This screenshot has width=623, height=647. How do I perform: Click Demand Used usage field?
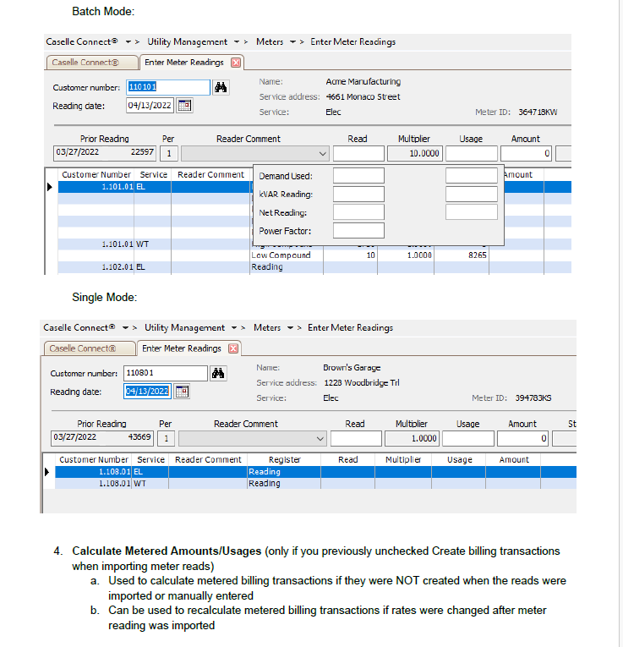[x=472, y=176]
